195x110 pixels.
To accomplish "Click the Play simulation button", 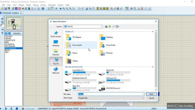I will [1, 108].
